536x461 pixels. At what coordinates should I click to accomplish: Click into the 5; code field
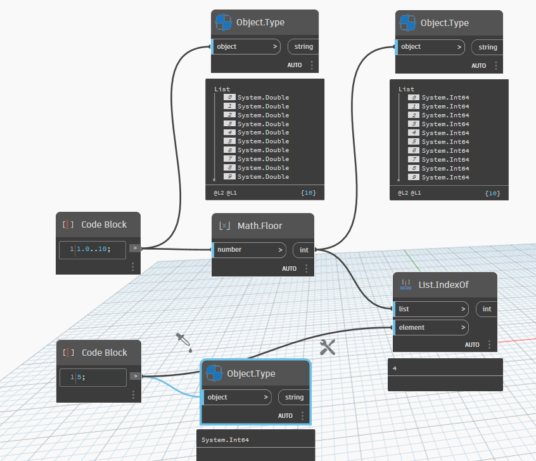(x=93, y=377)
